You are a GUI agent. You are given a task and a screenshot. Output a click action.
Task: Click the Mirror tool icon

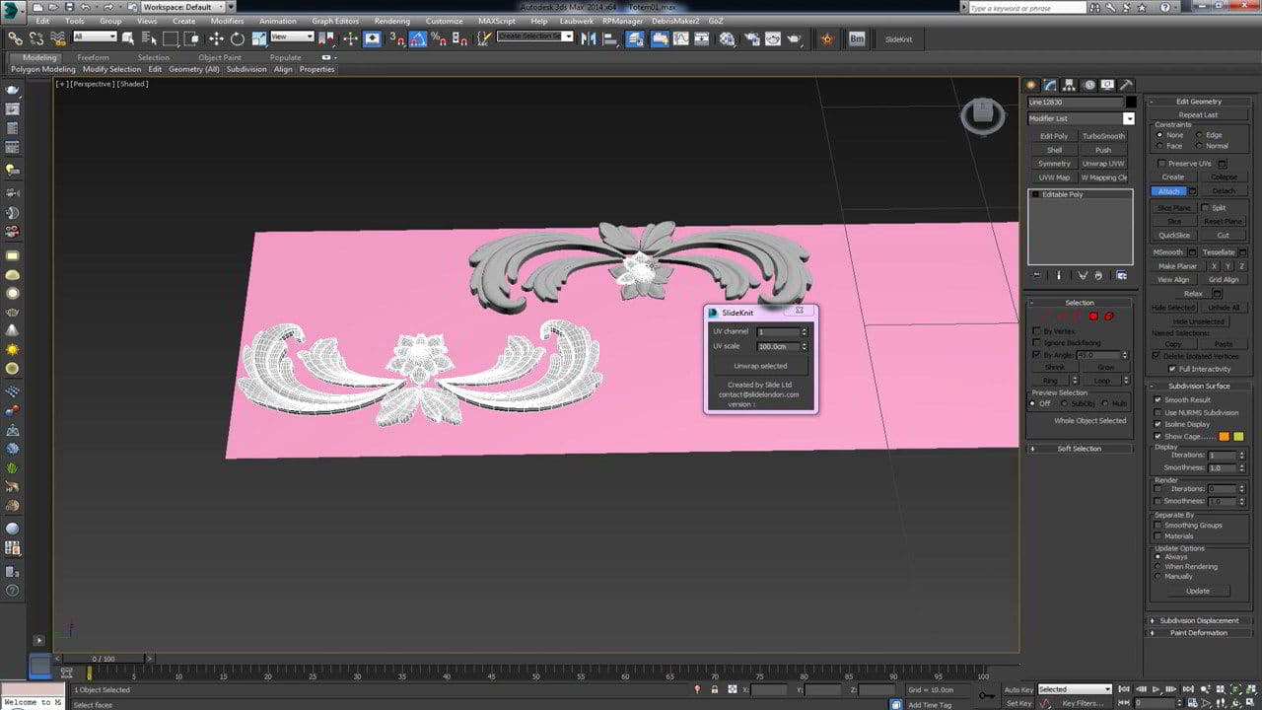pos(589,39)
